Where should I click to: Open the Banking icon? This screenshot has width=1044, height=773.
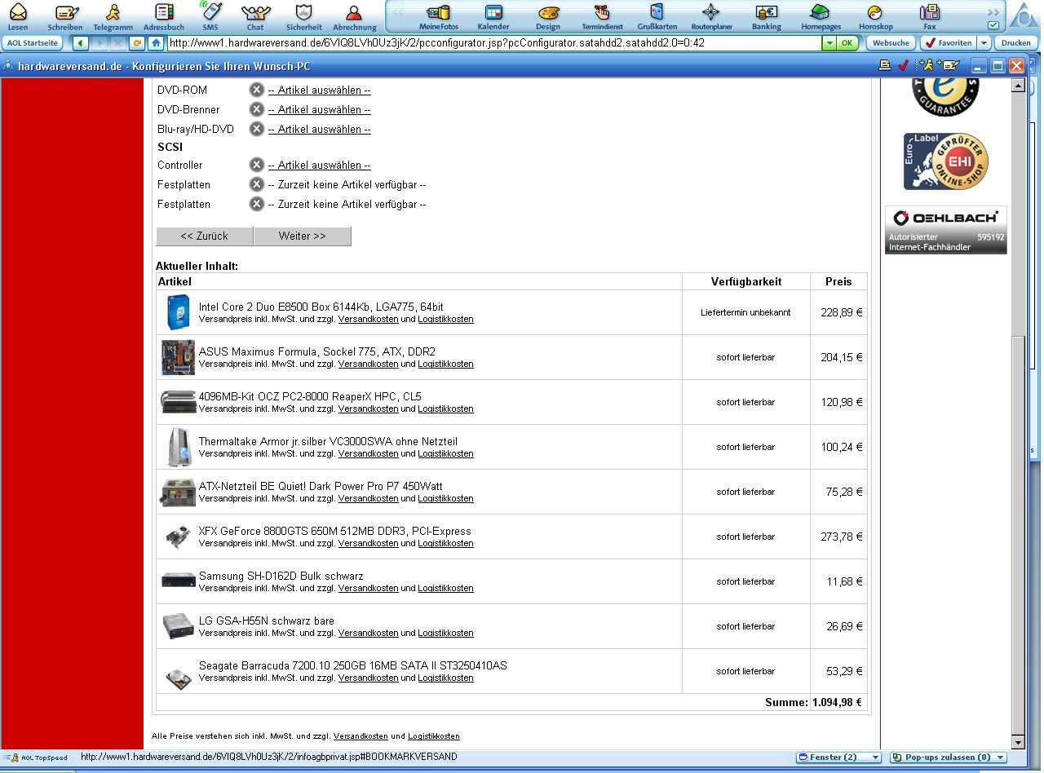[x=767, y=15]
